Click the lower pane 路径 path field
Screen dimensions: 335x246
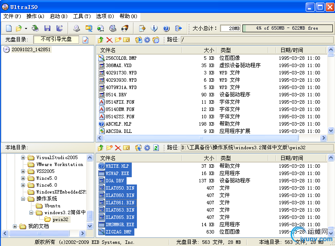257,148
